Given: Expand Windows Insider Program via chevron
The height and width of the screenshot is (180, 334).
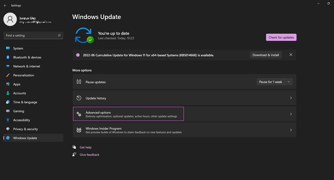Looking at the screenshot, I should pyautogui.click(x=291, y=130).
